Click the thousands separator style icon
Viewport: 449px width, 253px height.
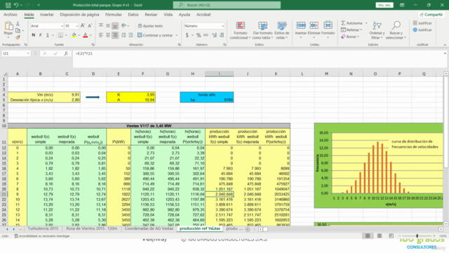pos(206,35)
